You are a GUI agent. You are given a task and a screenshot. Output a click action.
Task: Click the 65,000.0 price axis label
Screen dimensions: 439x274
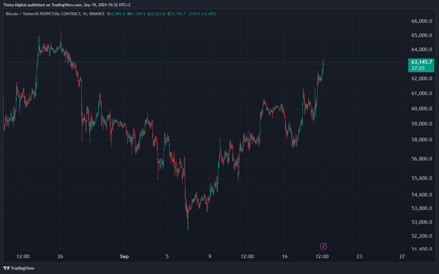(421, 35)
